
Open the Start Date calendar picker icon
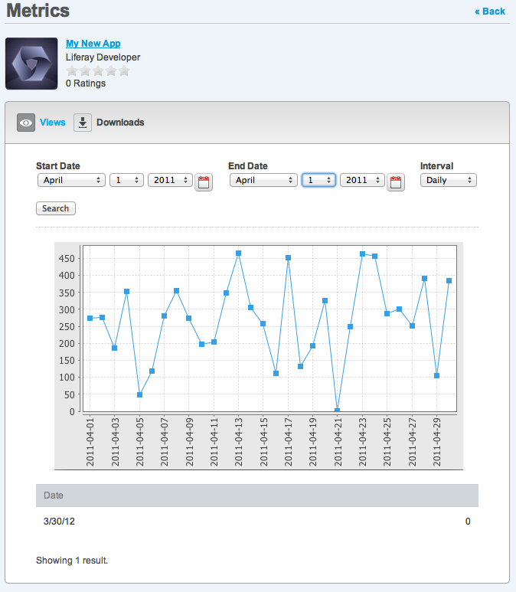pos(204,182)
